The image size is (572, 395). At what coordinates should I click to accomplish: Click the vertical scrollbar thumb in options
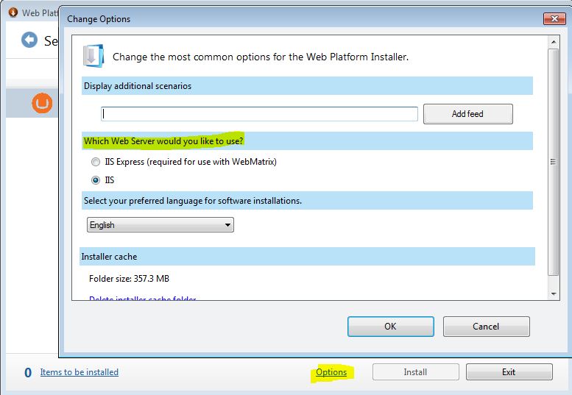click(554, 162)
